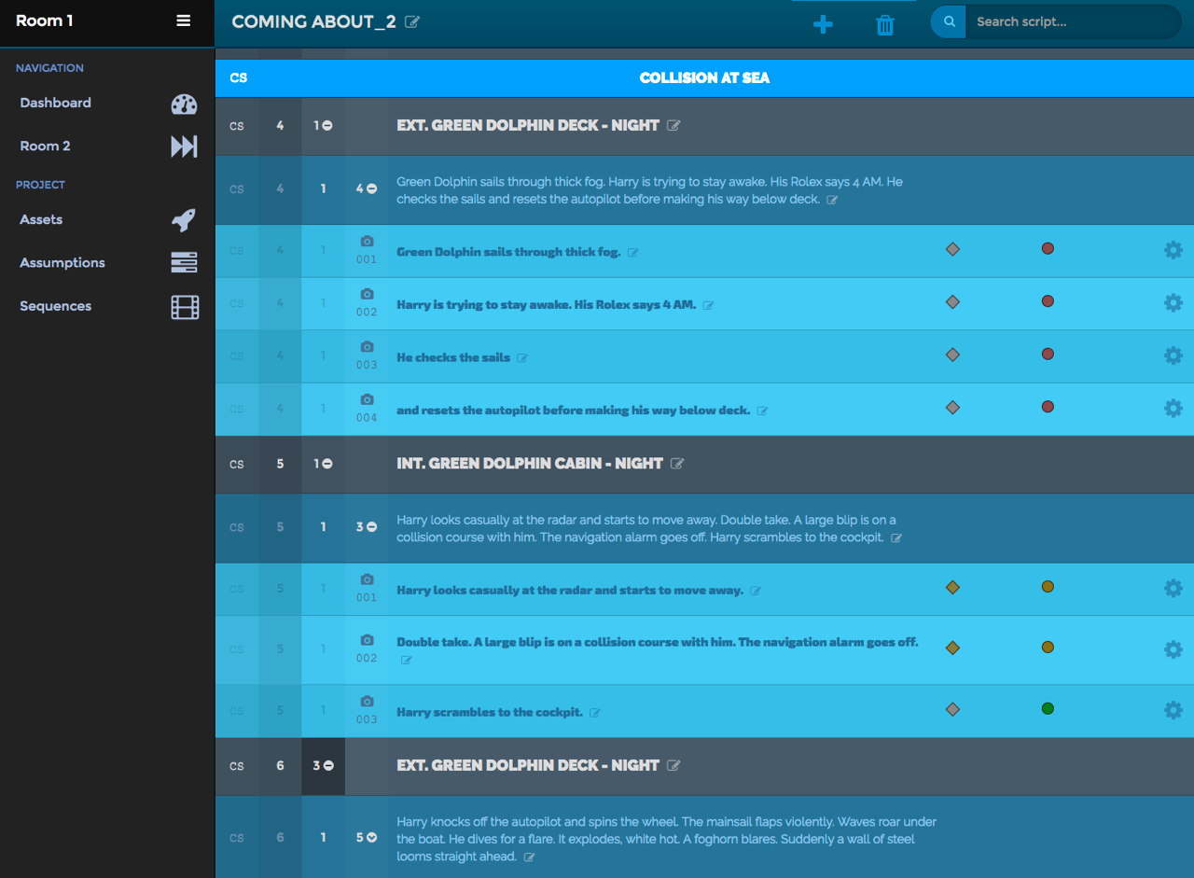Open the hamburger menu for Room 1
Screen dimensions: 1194x878
click(183, 21)
